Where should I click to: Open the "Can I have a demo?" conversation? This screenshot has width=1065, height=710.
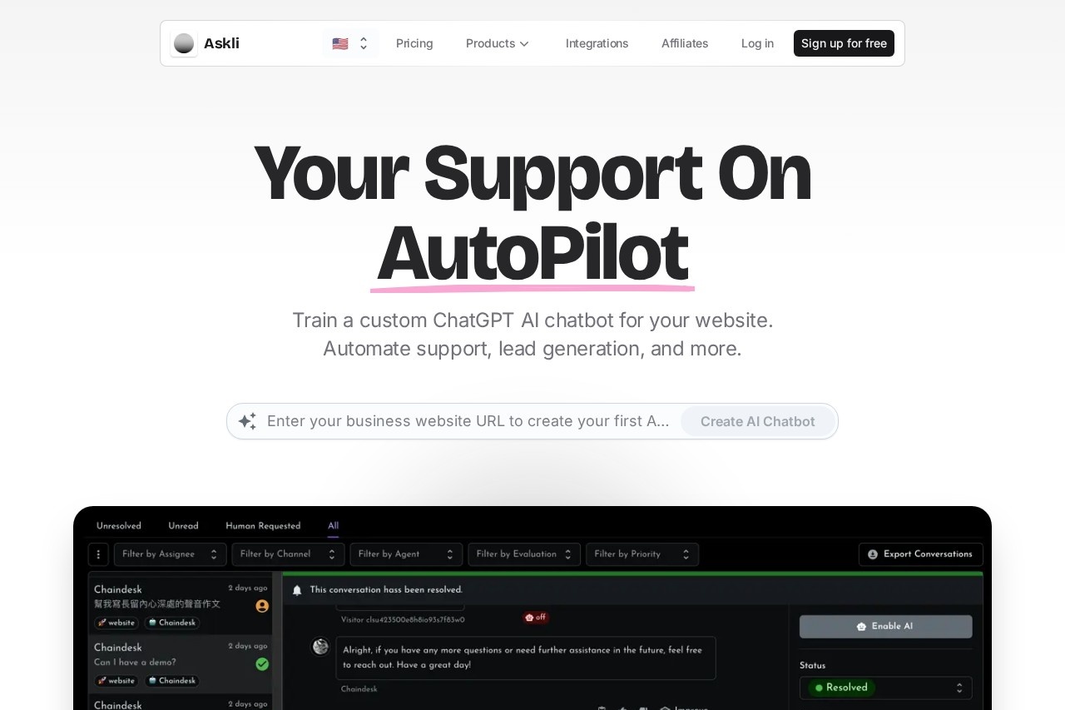180,664
